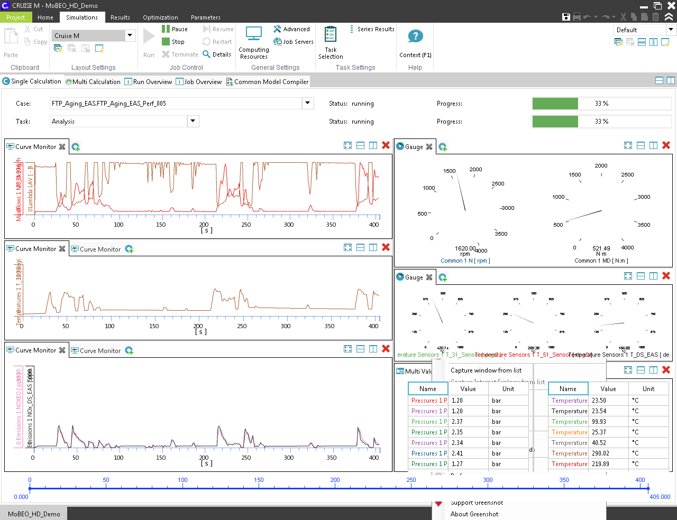Select temperature value 99.93 cell
677x520 pixels.
[x=608, y=422]
